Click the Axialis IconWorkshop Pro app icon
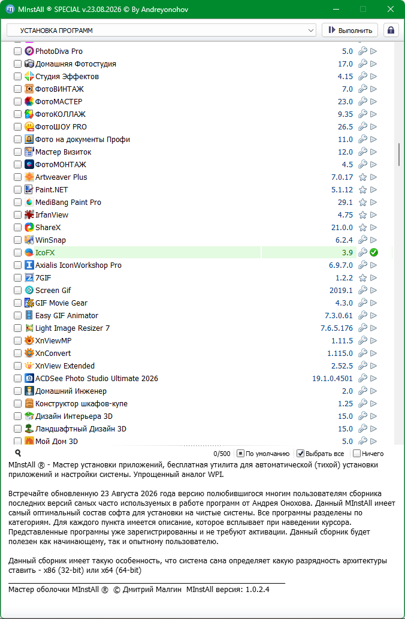Viewport: 405px width, 619px height. (x=29, y=265)
